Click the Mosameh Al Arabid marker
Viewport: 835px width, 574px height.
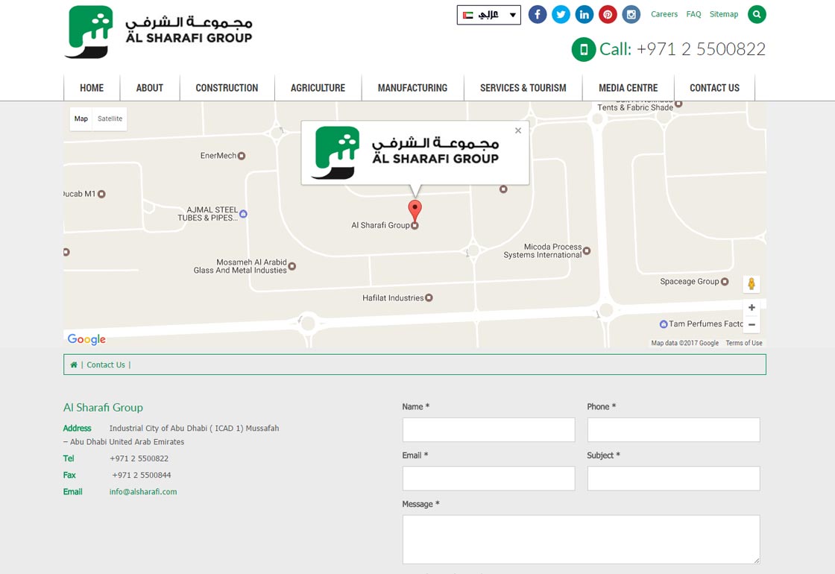click(x=292, y=266)
